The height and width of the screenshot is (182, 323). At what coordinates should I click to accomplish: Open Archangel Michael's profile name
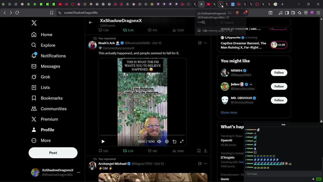(x=112, y=164)
